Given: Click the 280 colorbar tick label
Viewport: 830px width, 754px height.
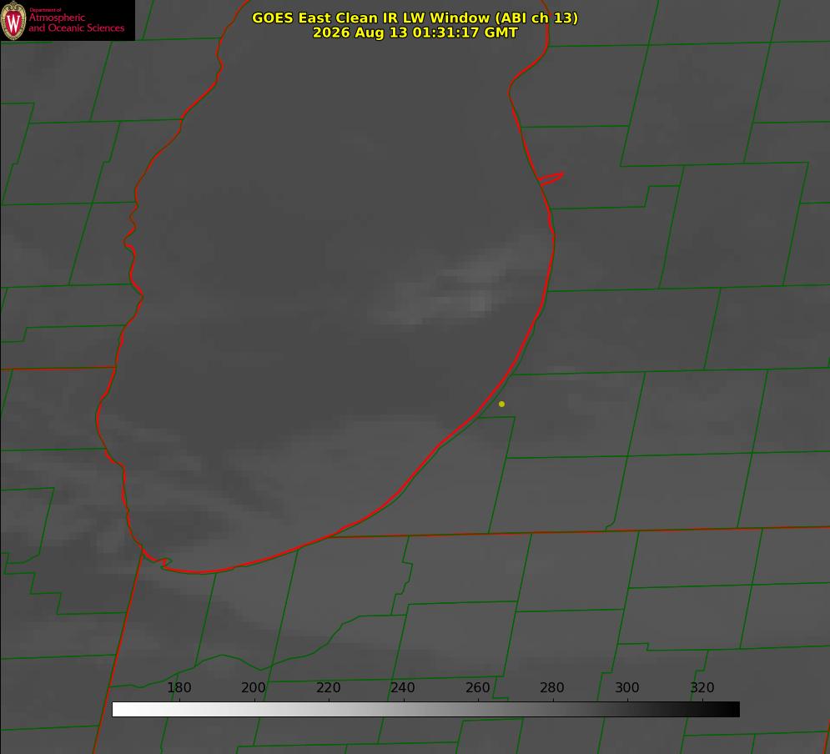Looking at the screenshot, I should (552, 687).
